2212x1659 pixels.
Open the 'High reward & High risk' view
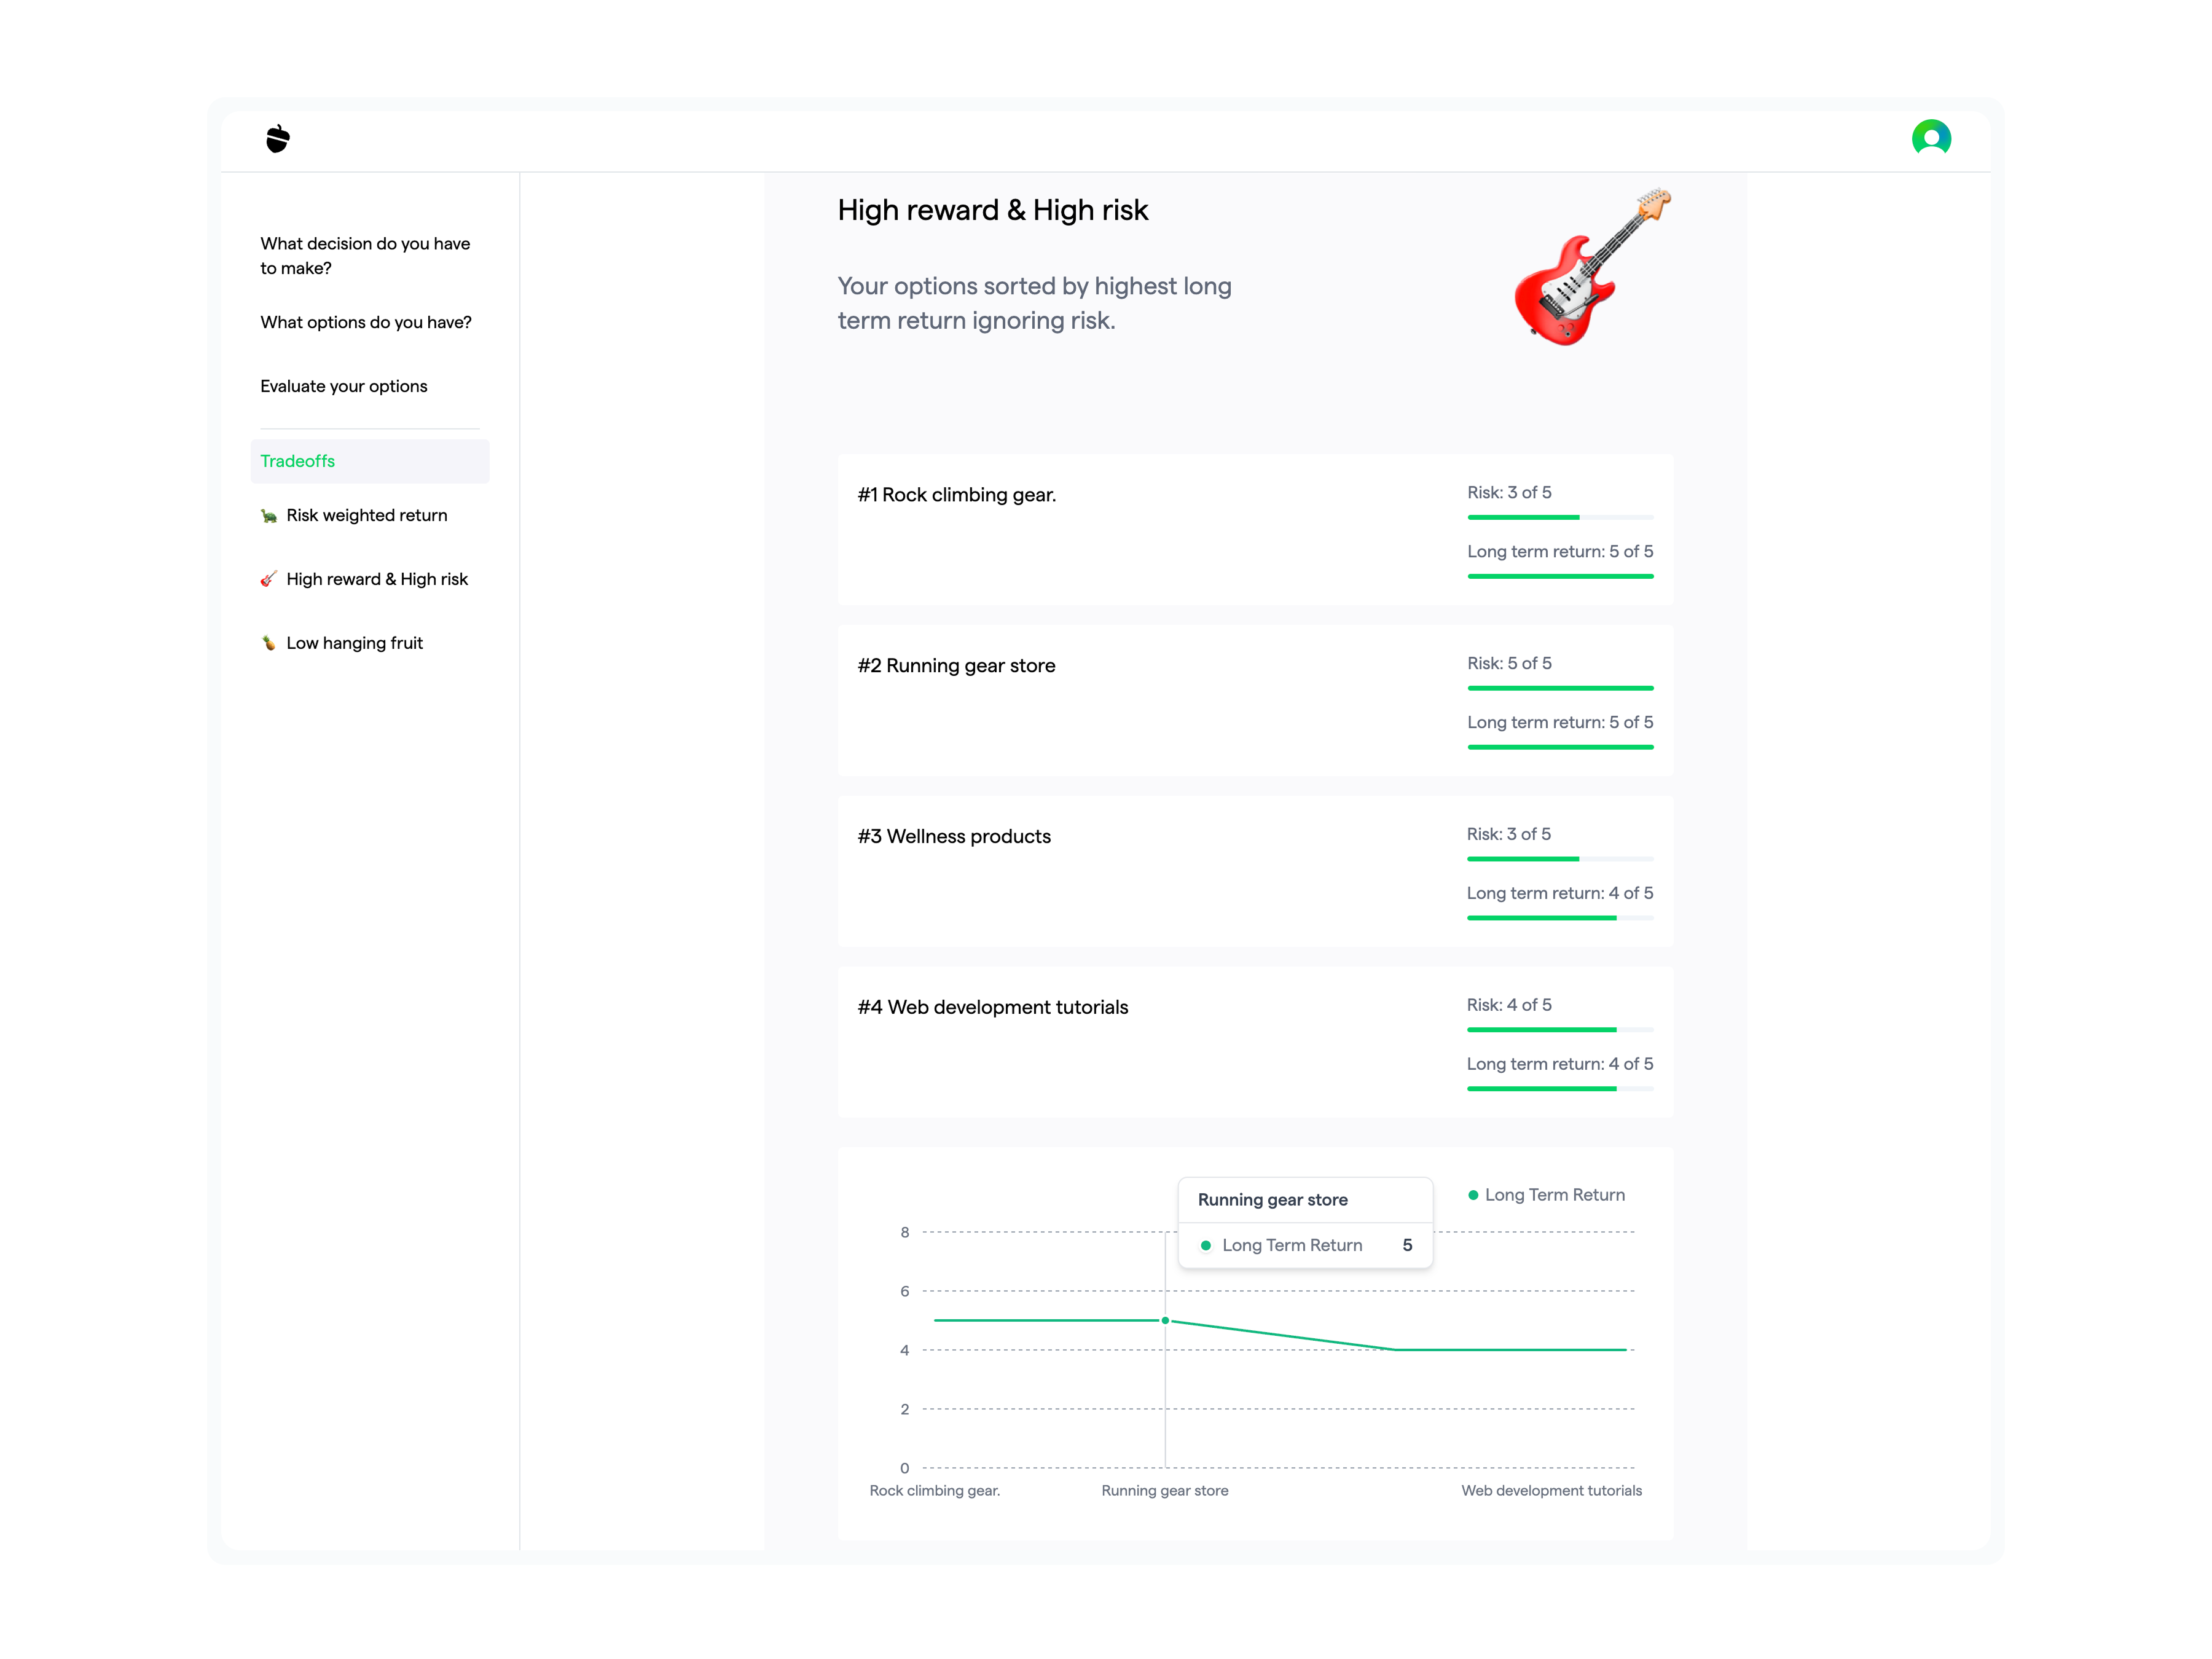point(377,579)
